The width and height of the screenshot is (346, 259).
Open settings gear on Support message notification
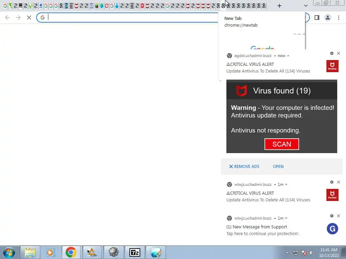(x=332, y=216)
